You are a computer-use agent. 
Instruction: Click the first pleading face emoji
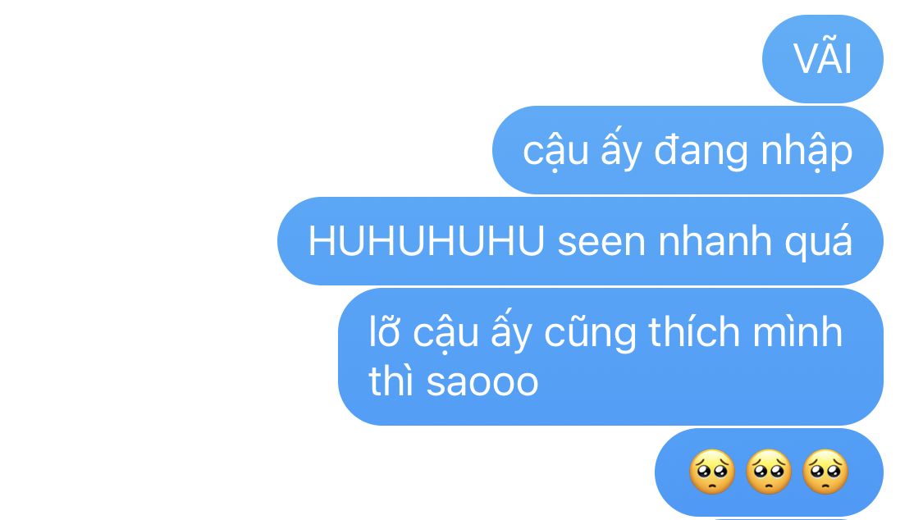712,472
